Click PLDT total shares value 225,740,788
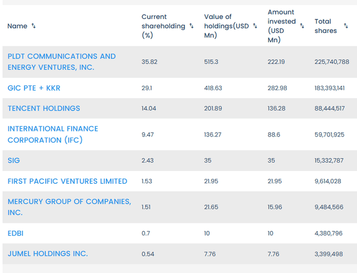The image size is (357, 273). [x=331, y=62]
